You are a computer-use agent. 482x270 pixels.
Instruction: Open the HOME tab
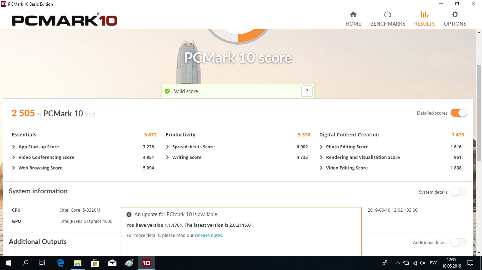click(353, 19)
